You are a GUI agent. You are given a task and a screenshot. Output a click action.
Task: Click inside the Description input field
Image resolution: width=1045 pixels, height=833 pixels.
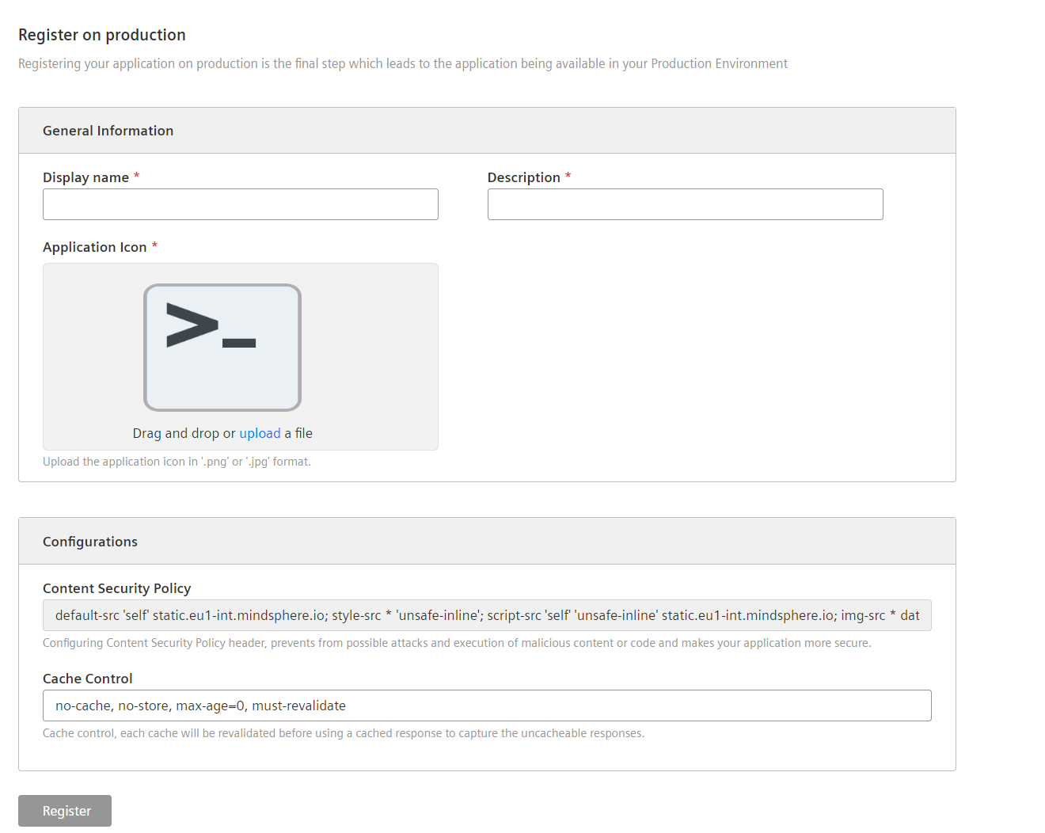pyautogui.click(x=685, y=204)
